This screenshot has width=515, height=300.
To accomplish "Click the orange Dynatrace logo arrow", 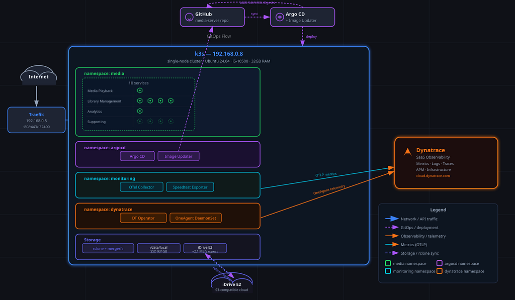I will coord(407,152).
